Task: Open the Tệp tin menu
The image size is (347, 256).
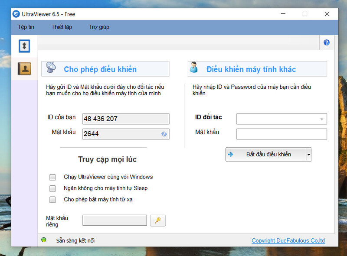Action: (x=26, y=27)
